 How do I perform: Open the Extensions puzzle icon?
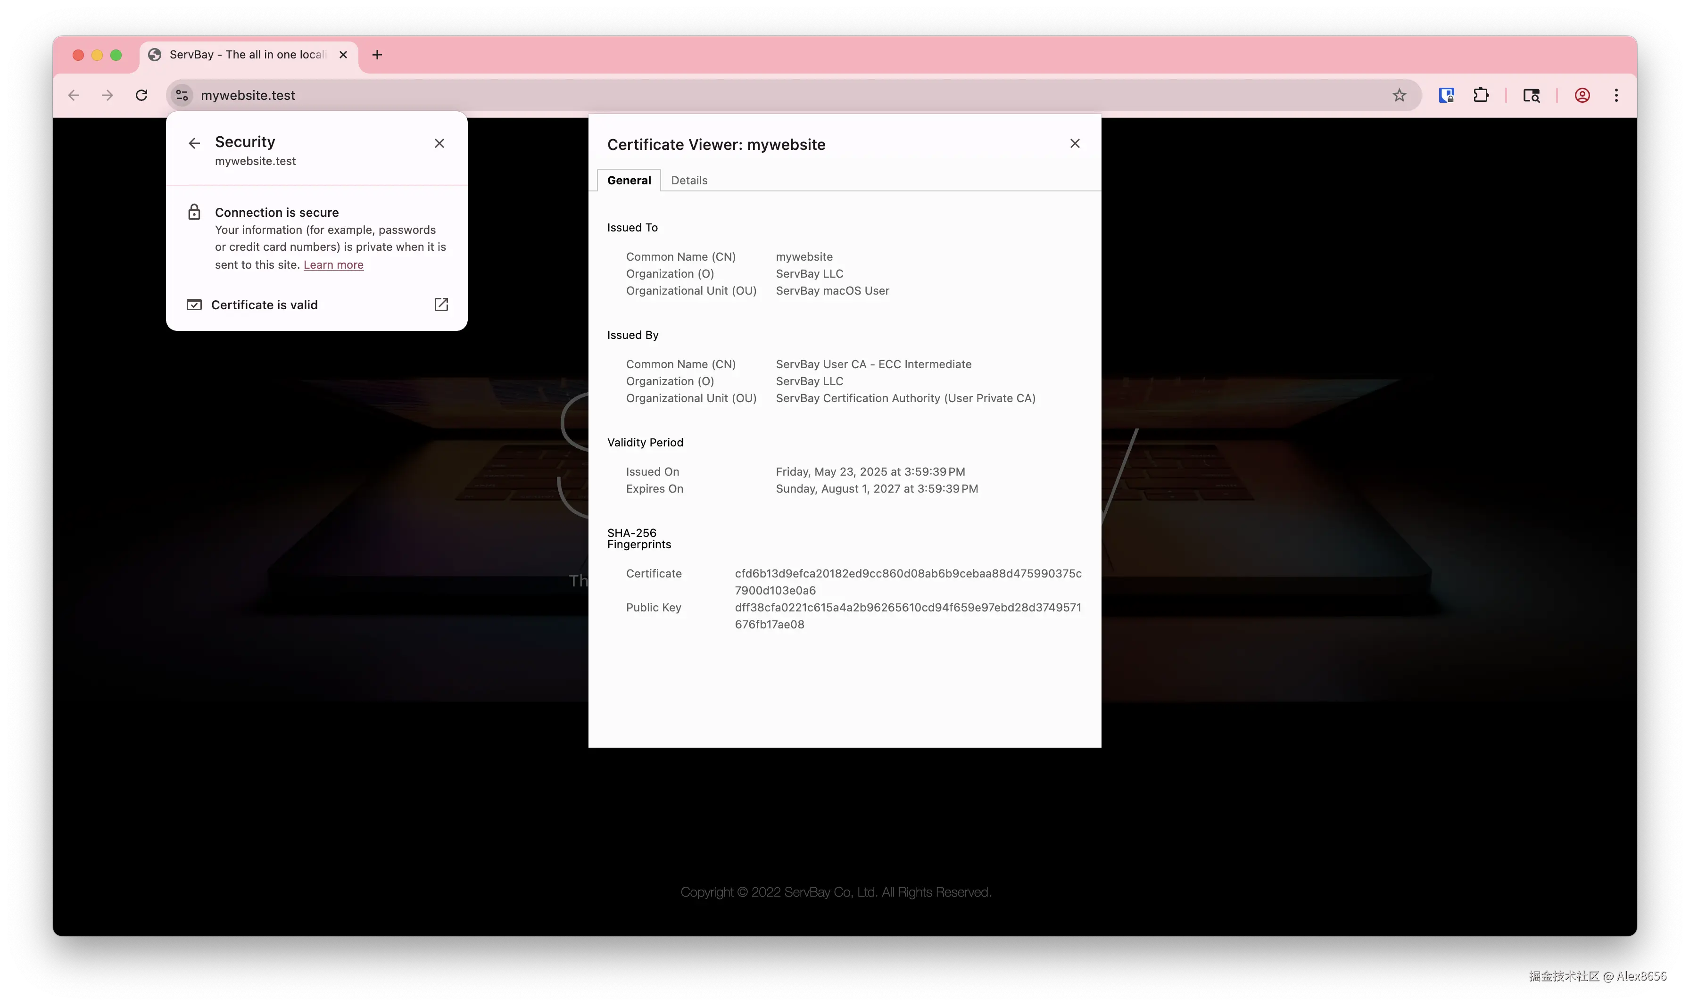(1481, 96)
